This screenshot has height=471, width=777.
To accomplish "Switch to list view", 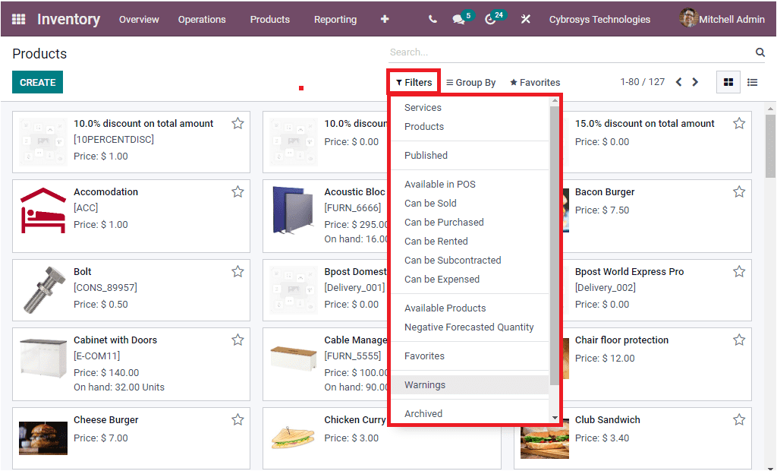I will point(752,81).
